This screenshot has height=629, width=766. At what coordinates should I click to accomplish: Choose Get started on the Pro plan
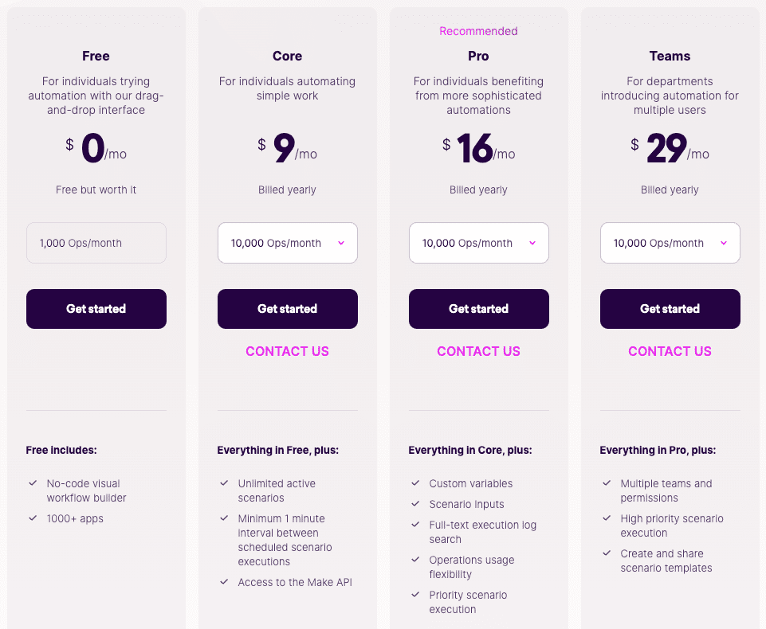[479, 309]
